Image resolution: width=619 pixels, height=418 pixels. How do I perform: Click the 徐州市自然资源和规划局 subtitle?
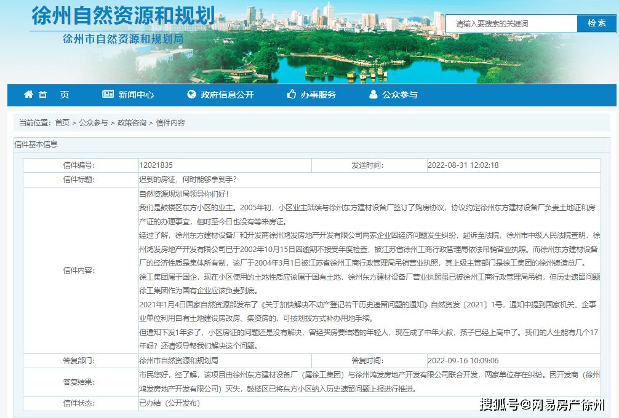point(123,39)
